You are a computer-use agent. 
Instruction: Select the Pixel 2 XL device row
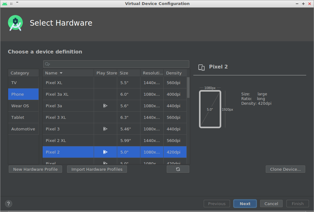[115, 140]
